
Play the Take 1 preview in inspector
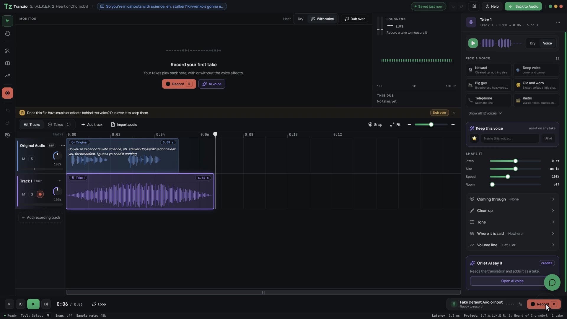click(473, 43)
